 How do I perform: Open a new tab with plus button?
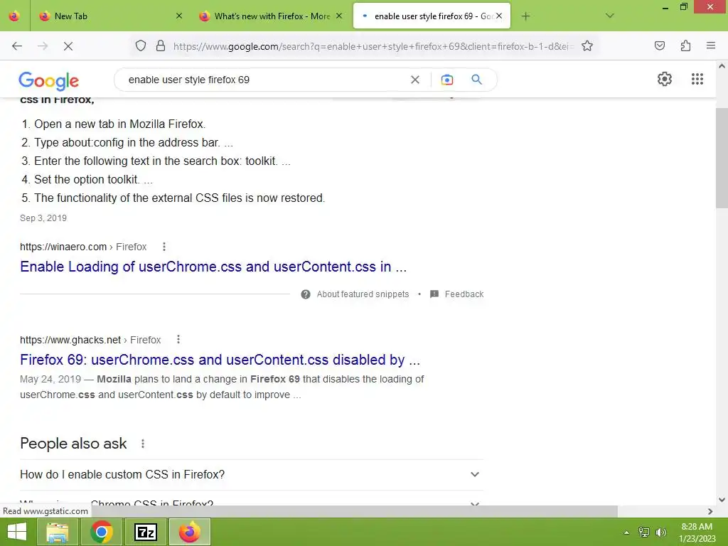click(525, 16)
